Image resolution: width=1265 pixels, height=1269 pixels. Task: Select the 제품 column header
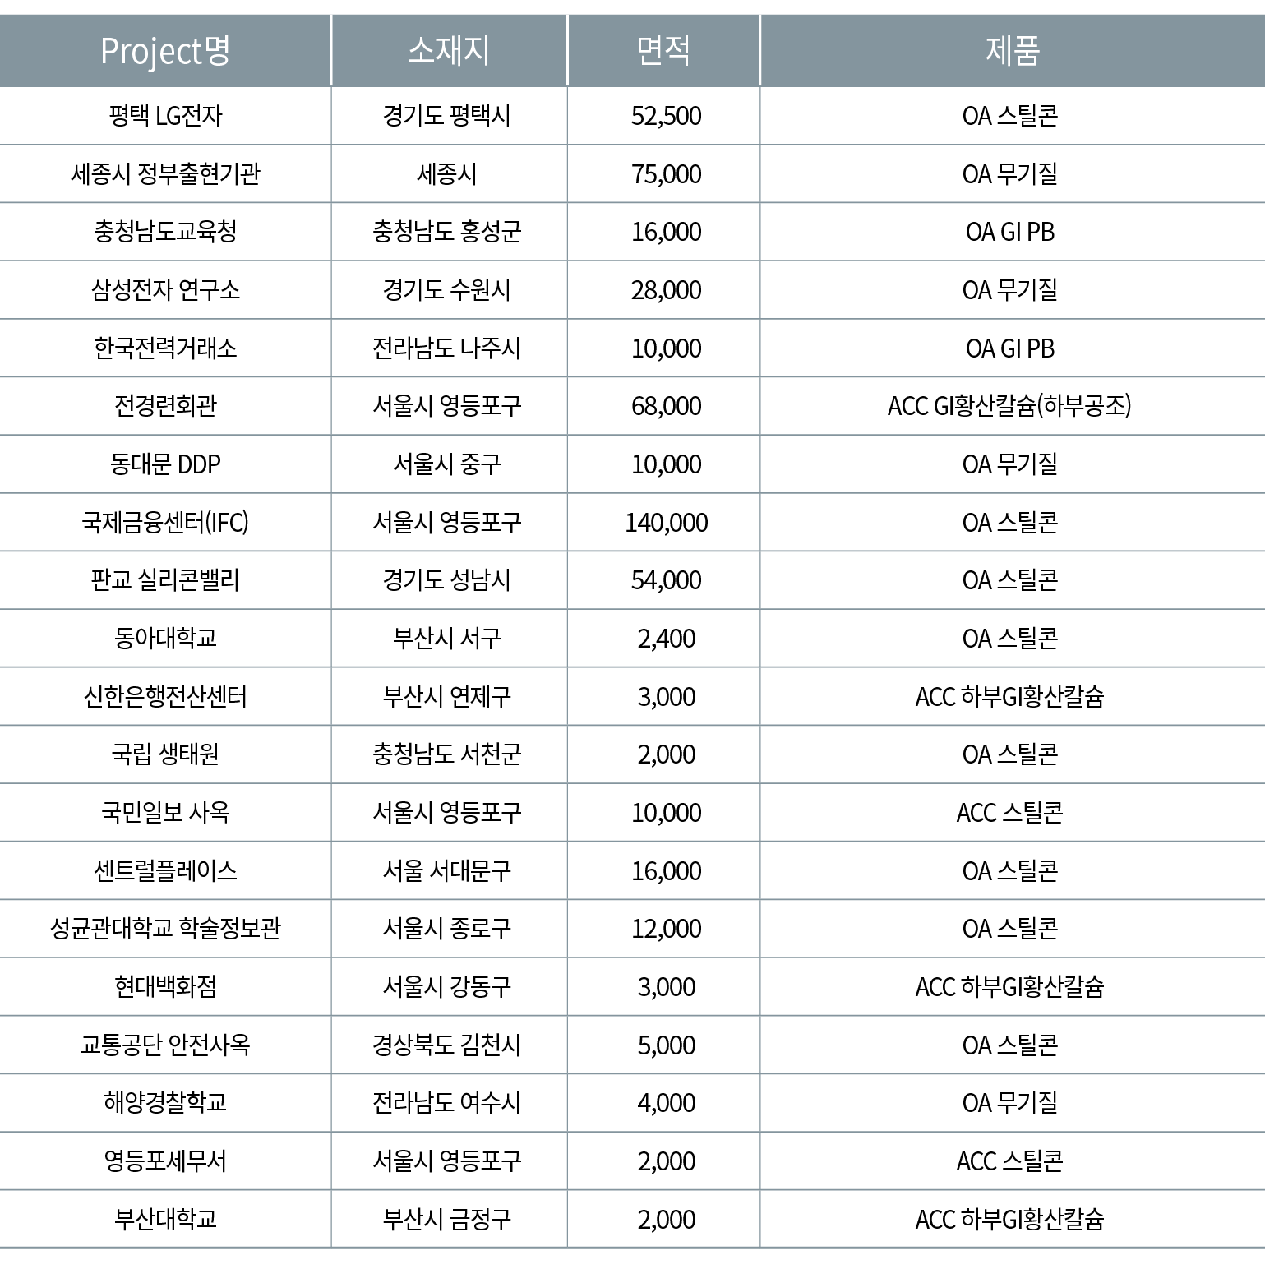[1012, 51]
